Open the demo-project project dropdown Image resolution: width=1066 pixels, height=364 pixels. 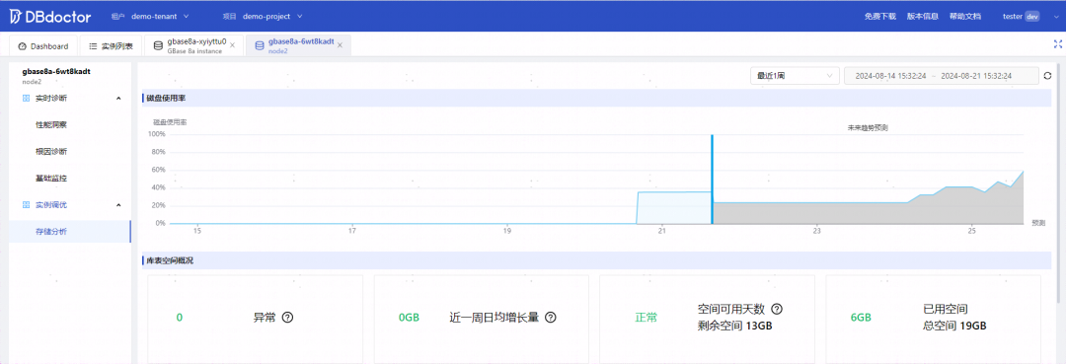pyautogui.click(x=272, y=16)
